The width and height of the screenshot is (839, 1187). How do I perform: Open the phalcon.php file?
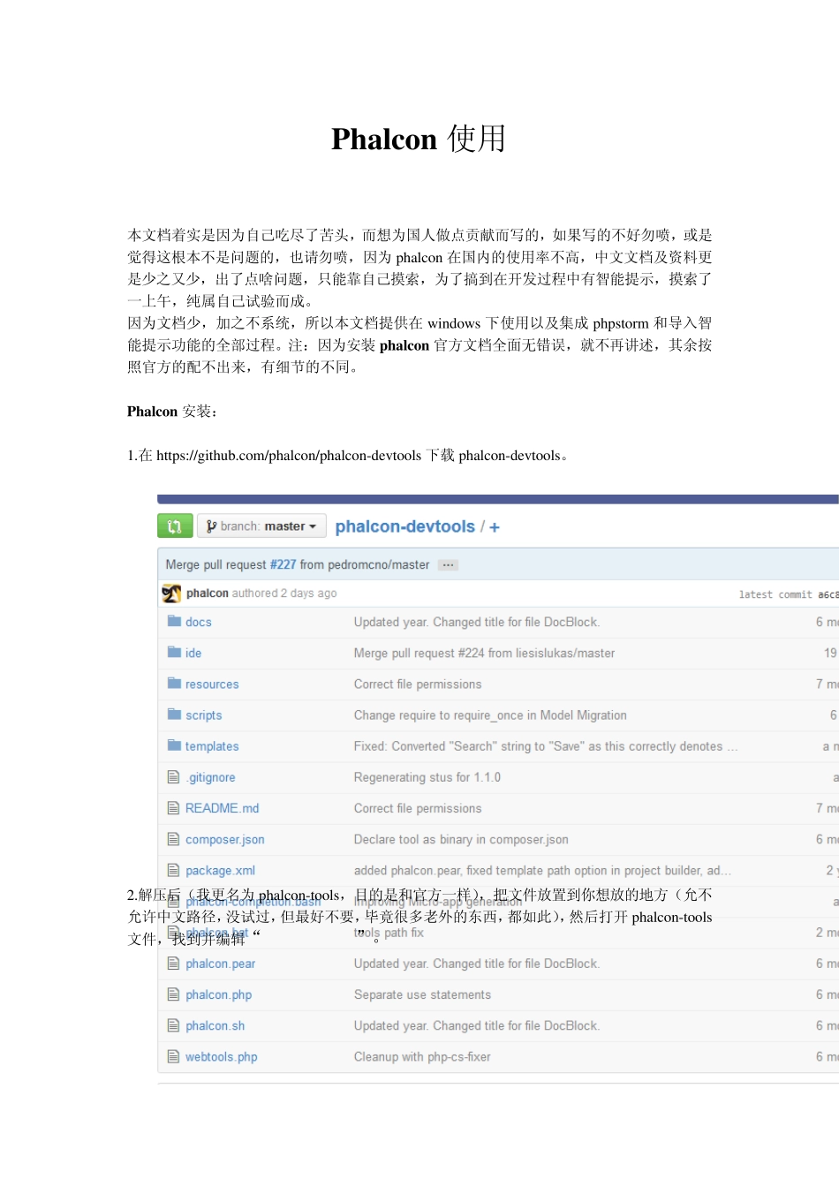point(219,995)
